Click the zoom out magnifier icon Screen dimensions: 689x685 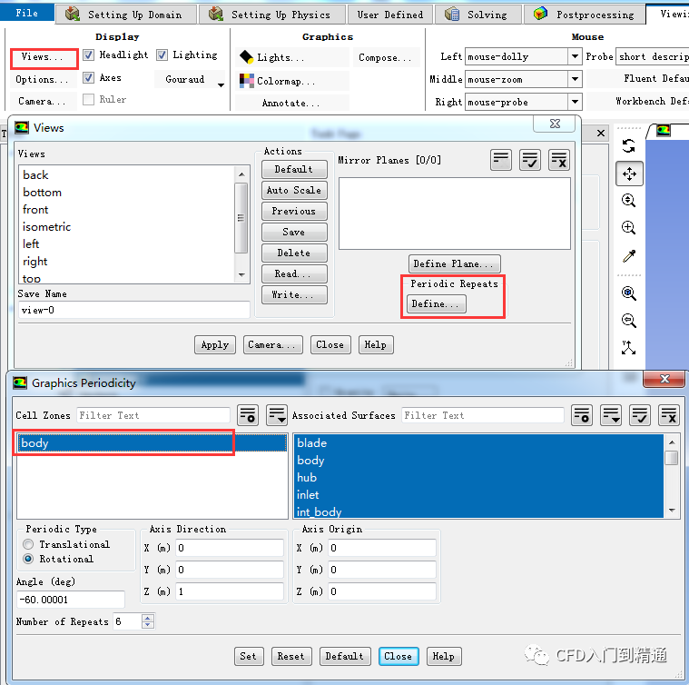629,321
